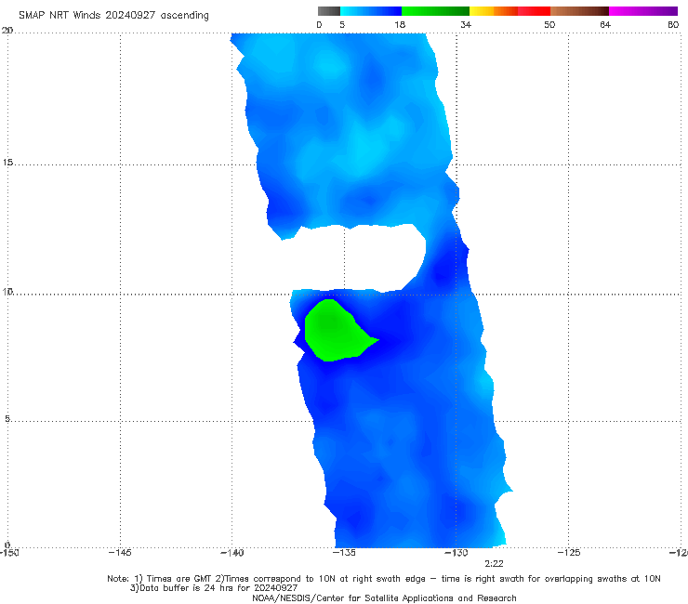Screen dimensions: 688x604
Task: Click the green segment of the color bar
Action: [x=435, y=11]
